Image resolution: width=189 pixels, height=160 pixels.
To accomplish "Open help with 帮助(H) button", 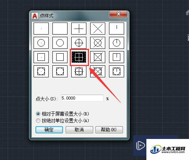I will click(109, 130).
